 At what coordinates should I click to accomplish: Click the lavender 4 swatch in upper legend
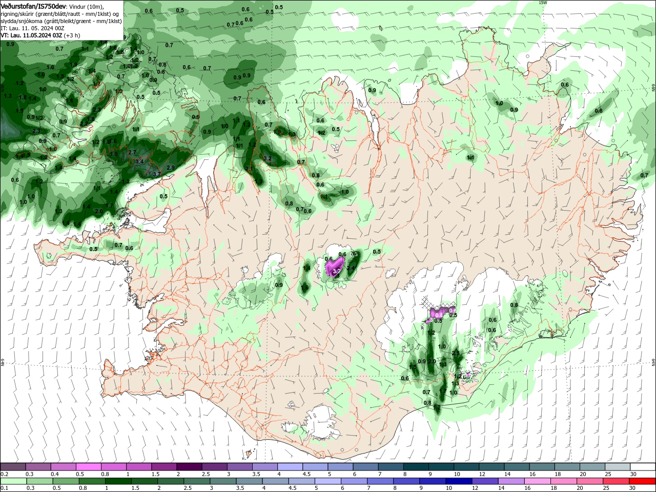[x=290, y=467]
